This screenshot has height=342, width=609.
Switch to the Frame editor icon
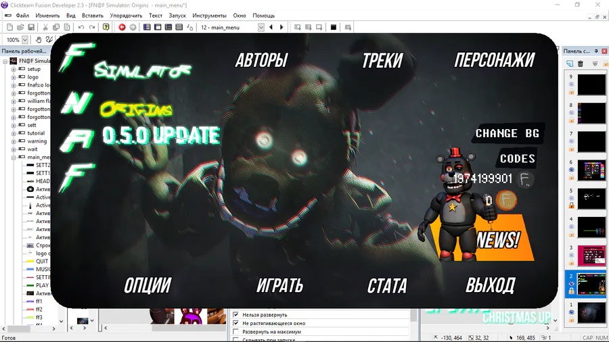pyautogui.click(x=158, y=27)
